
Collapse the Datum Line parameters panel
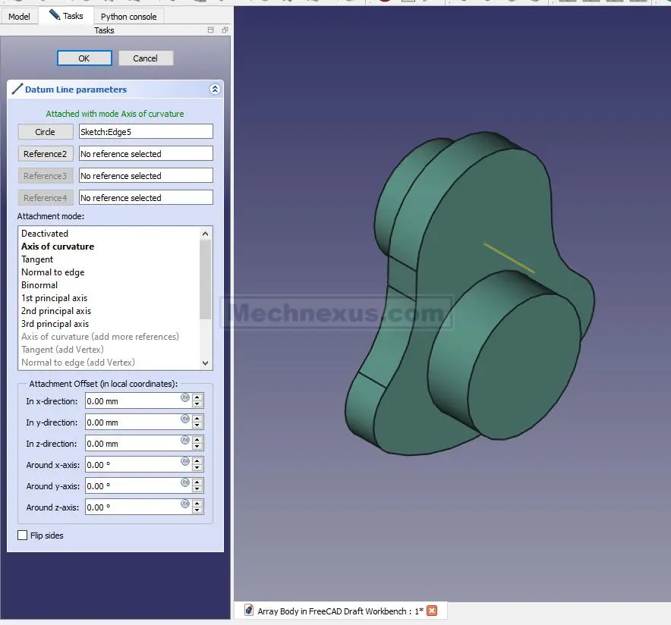click(215, 90)
